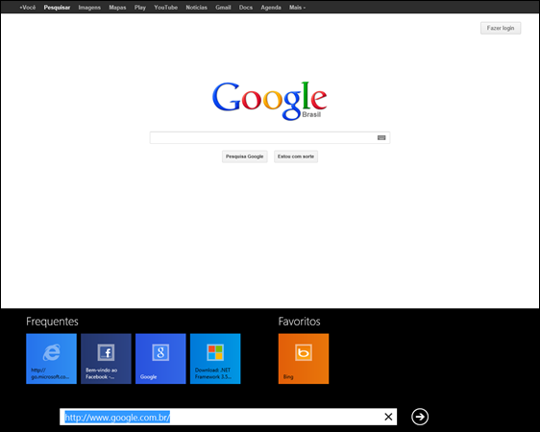Open Play in the Google top bar
Screen dimensions: 540x432
pyautogui.click(x=140, y=8)
